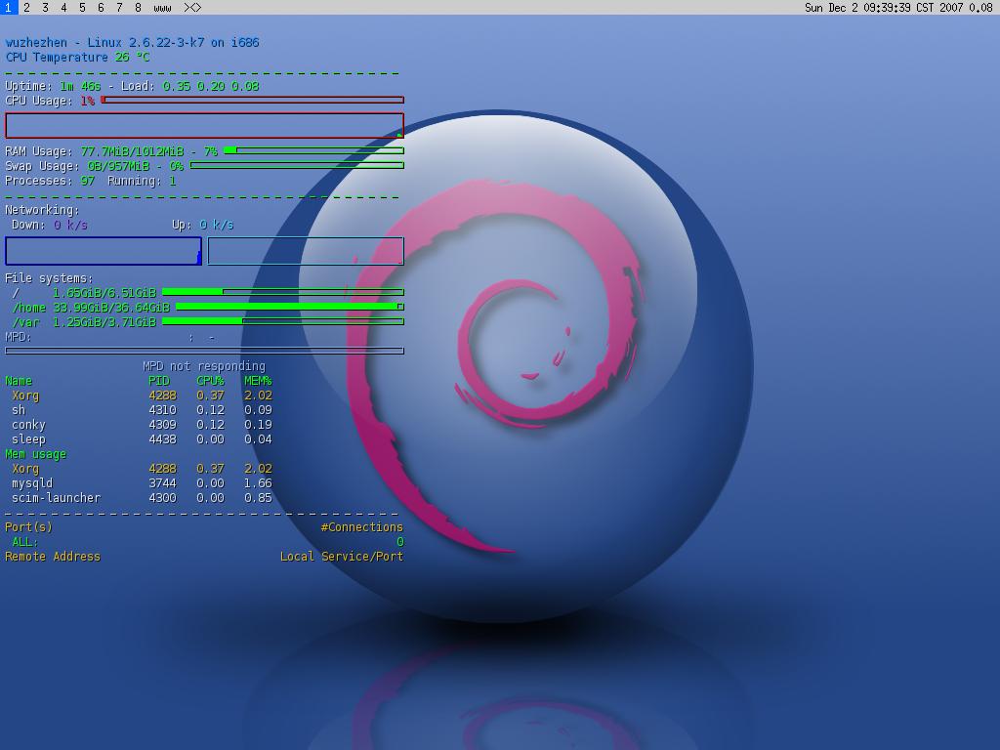The width and height of the screenshot is (1000, 750).
Task: Click the '1.65GiB/6.51GiB' root usage text
Action: tap(104, 293)
